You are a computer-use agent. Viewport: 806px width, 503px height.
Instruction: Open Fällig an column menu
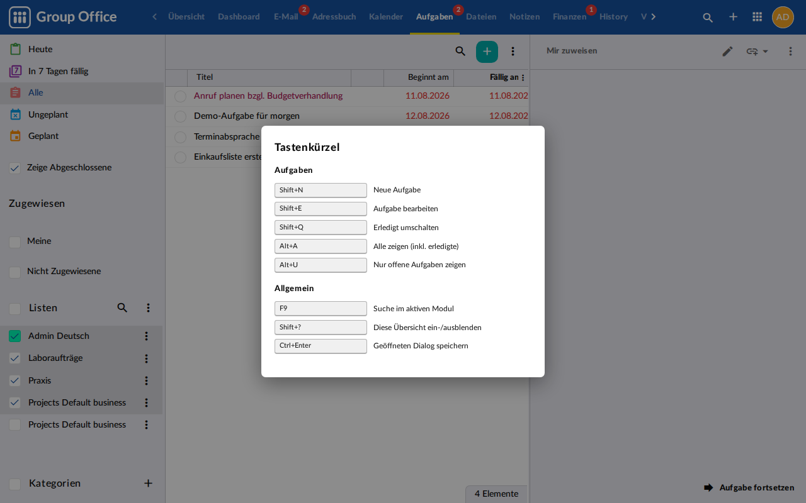tap(523, 77)
